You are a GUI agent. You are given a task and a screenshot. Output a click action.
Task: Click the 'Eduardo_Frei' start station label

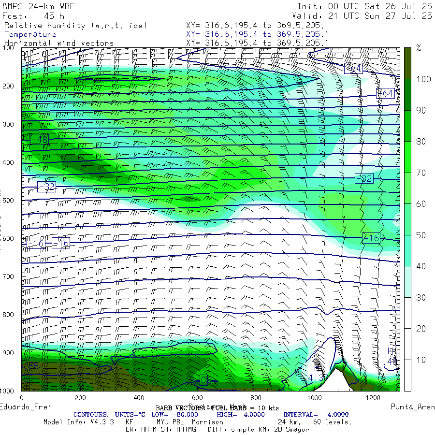(26, 407)
